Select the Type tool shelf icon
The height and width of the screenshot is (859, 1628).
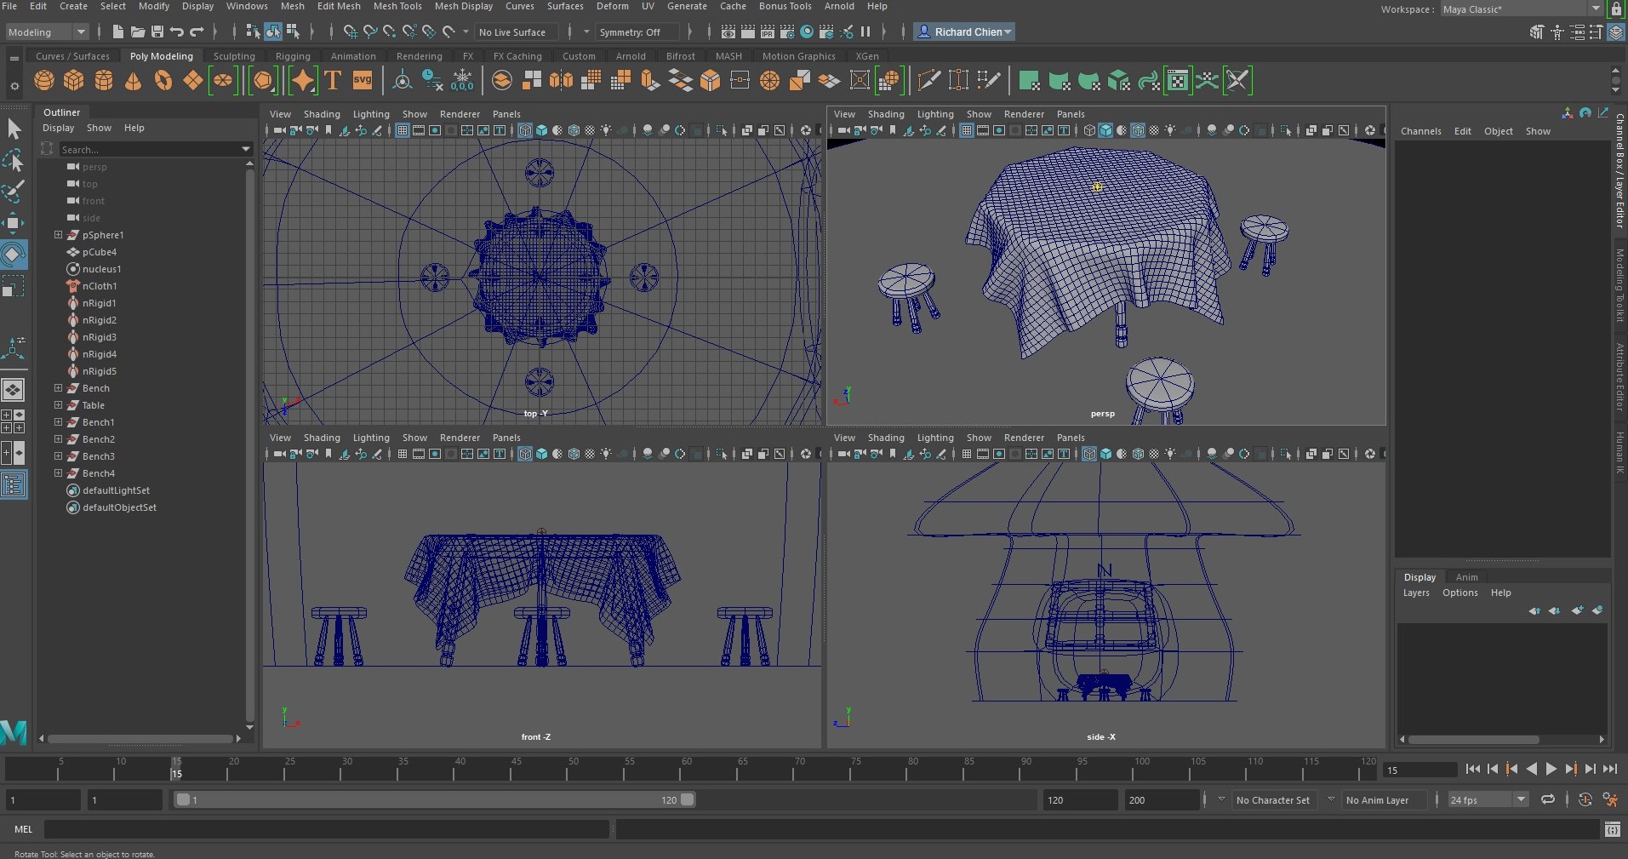click(x=333, y=81)
